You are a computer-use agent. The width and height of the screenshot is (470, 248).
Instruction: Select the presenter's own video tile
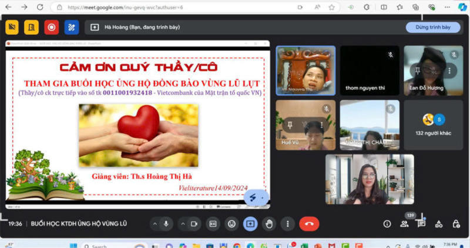(370, 179)
